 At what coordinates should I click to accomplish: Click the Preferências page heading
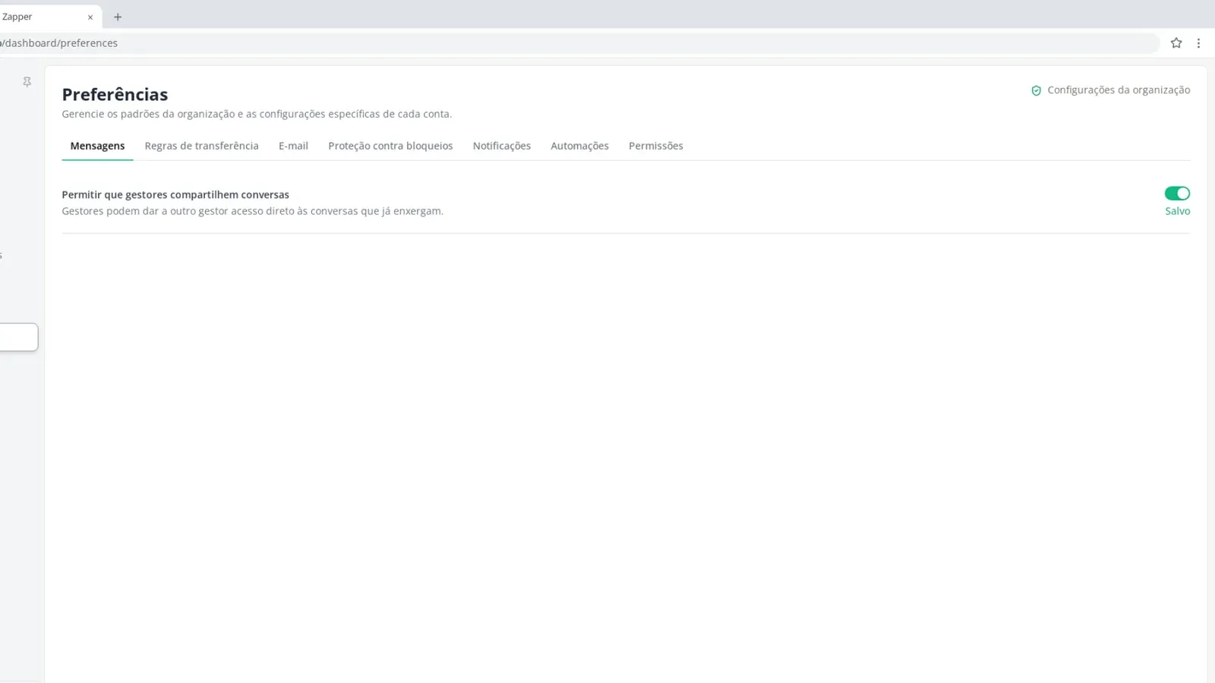click(x=115, y=94)
